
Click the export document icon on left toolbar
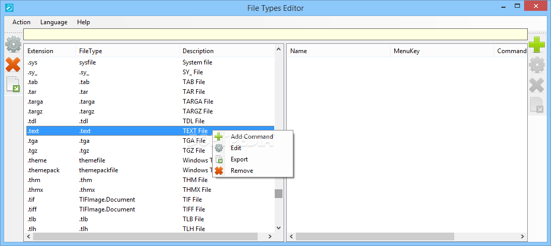(x=13, y=85)
